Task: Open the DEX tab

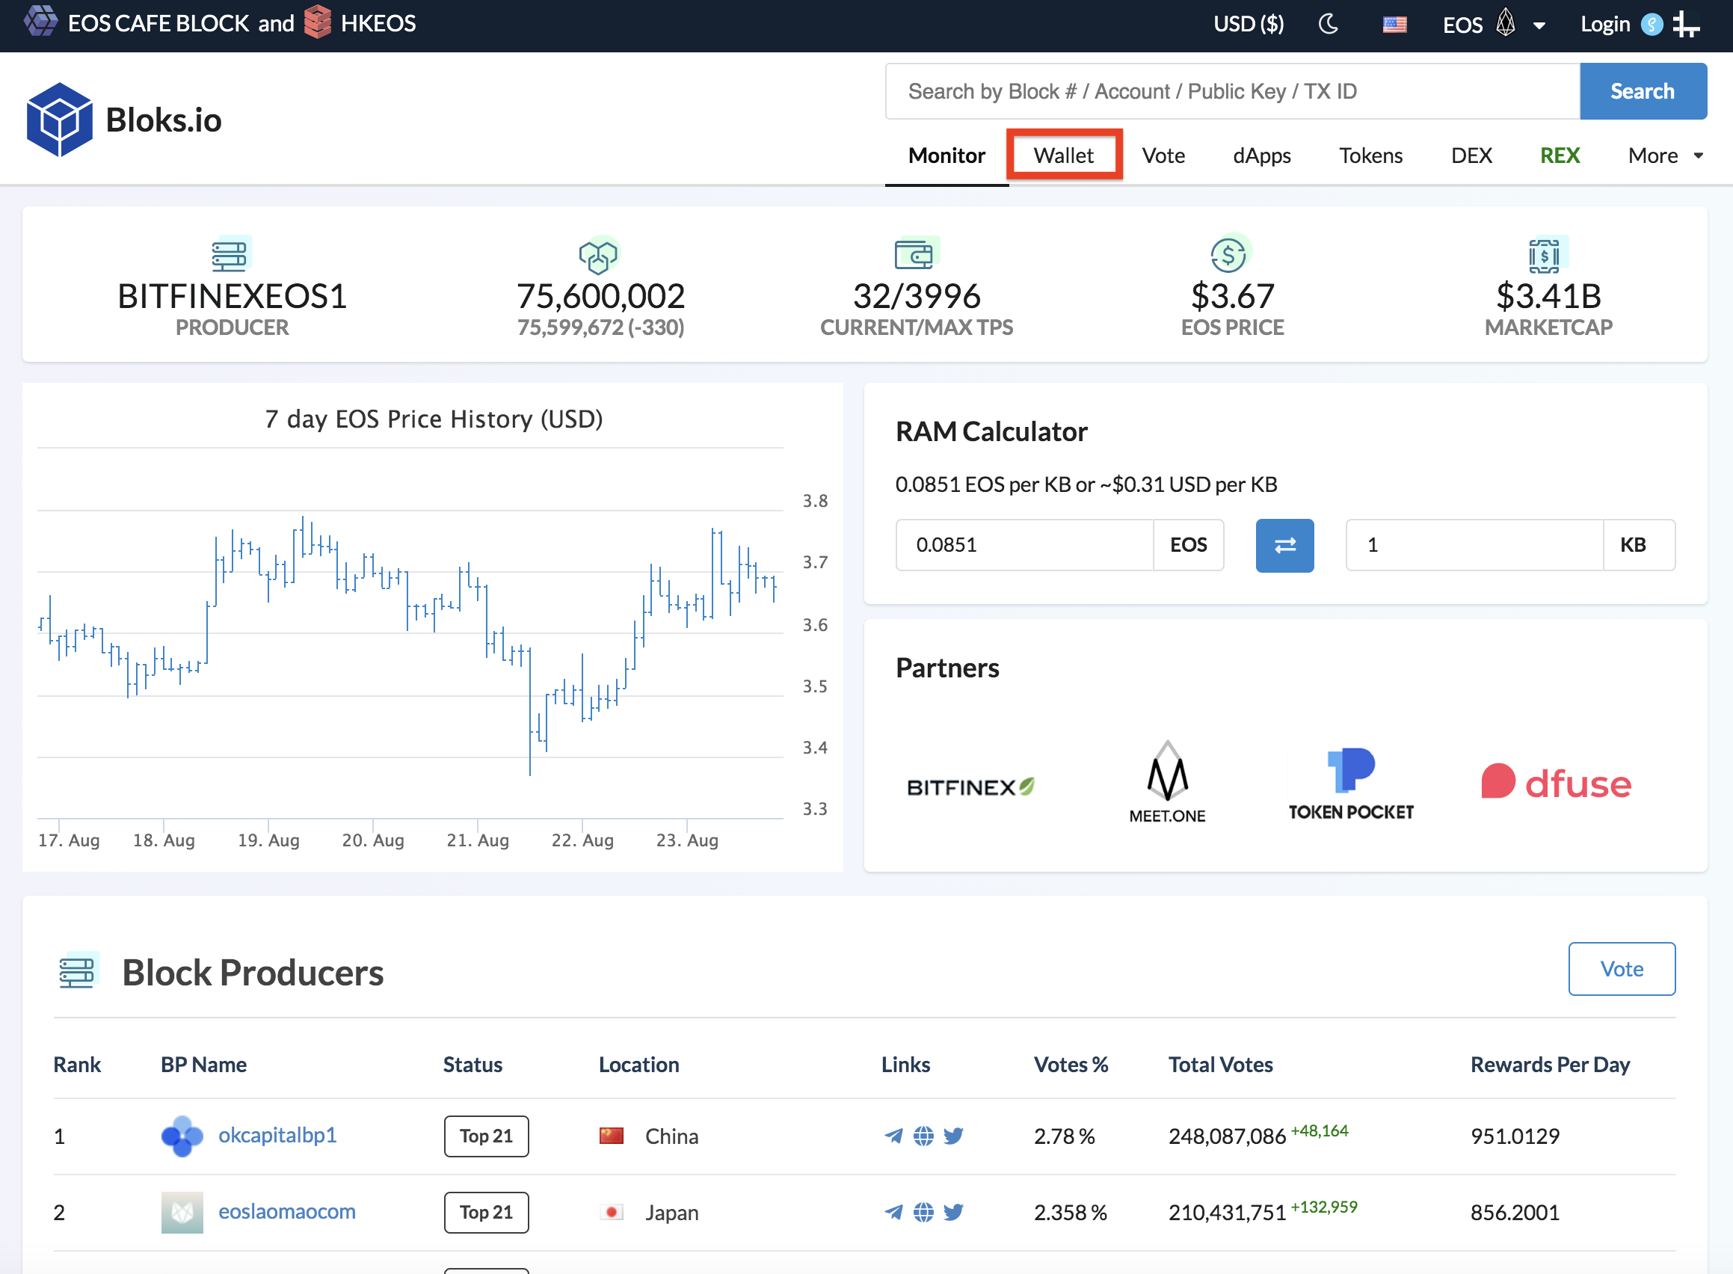Action: click(1471, 156)
